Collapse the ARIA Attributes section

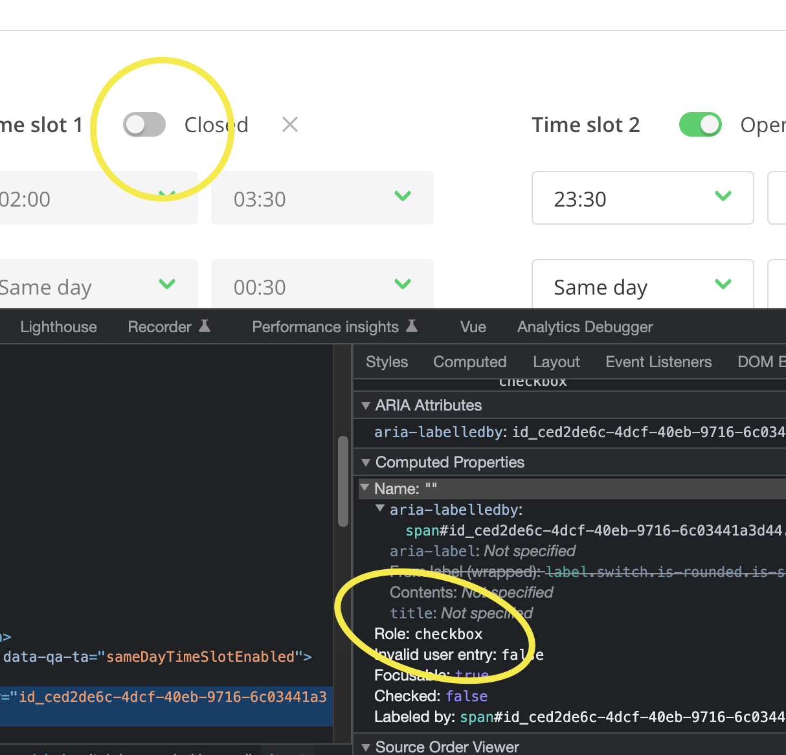pos(366,405)
